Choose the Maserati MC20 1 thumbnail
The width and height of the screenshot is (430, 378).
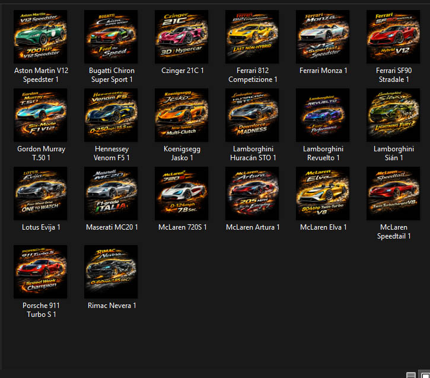(x=111, y=193)
